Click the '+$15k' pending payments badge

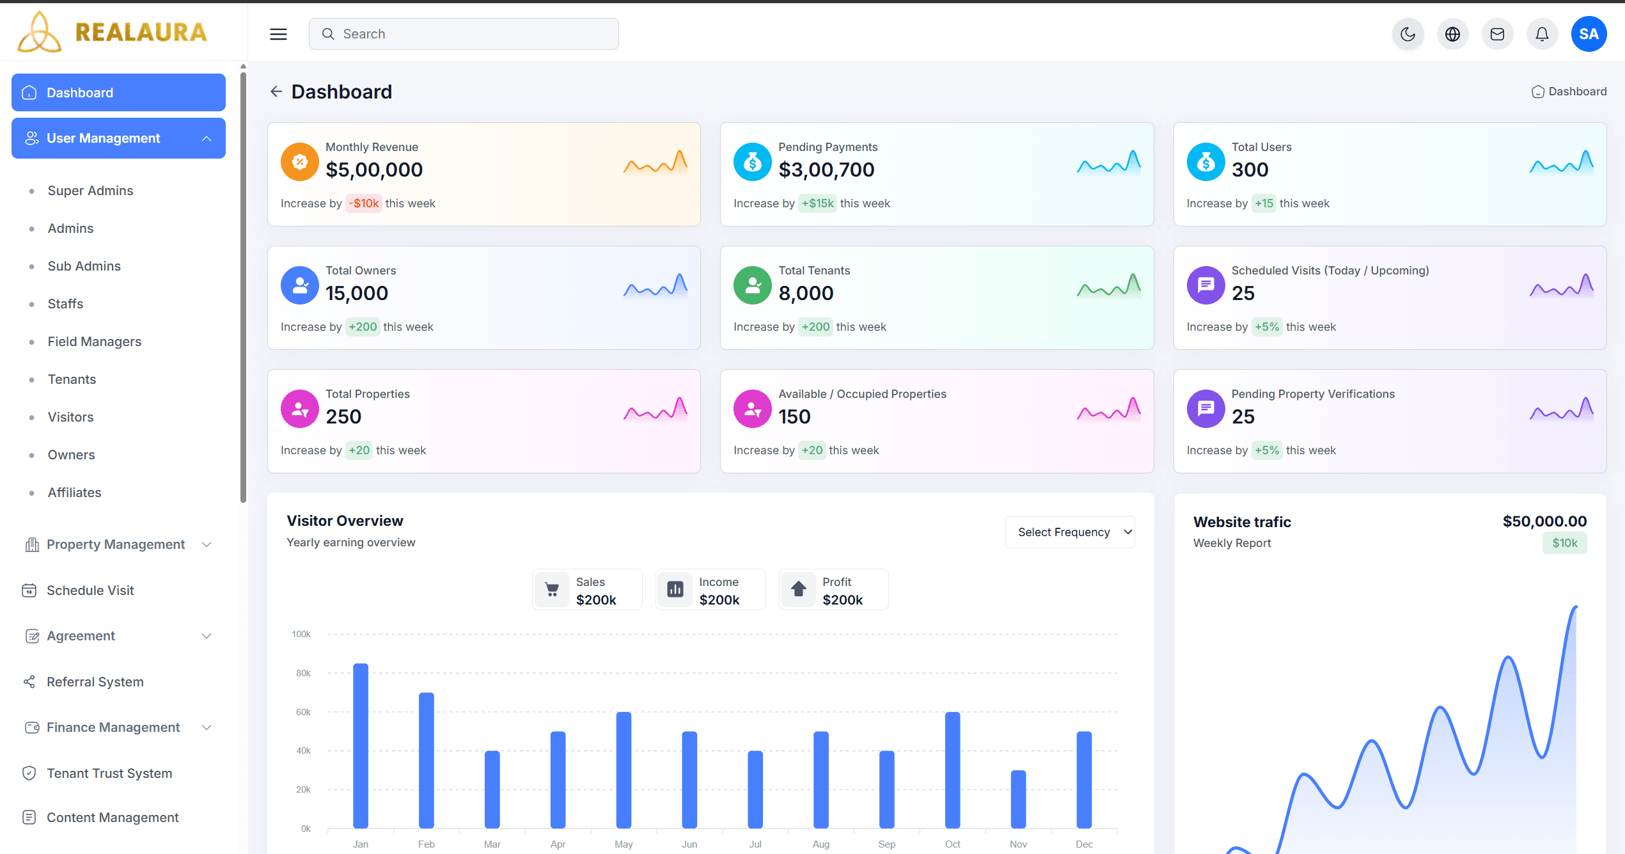coord(817,203)
